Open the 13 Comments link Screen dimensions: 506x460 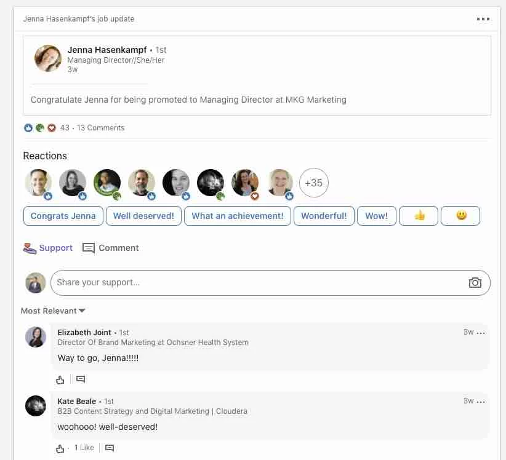click(x=100, y=128)
